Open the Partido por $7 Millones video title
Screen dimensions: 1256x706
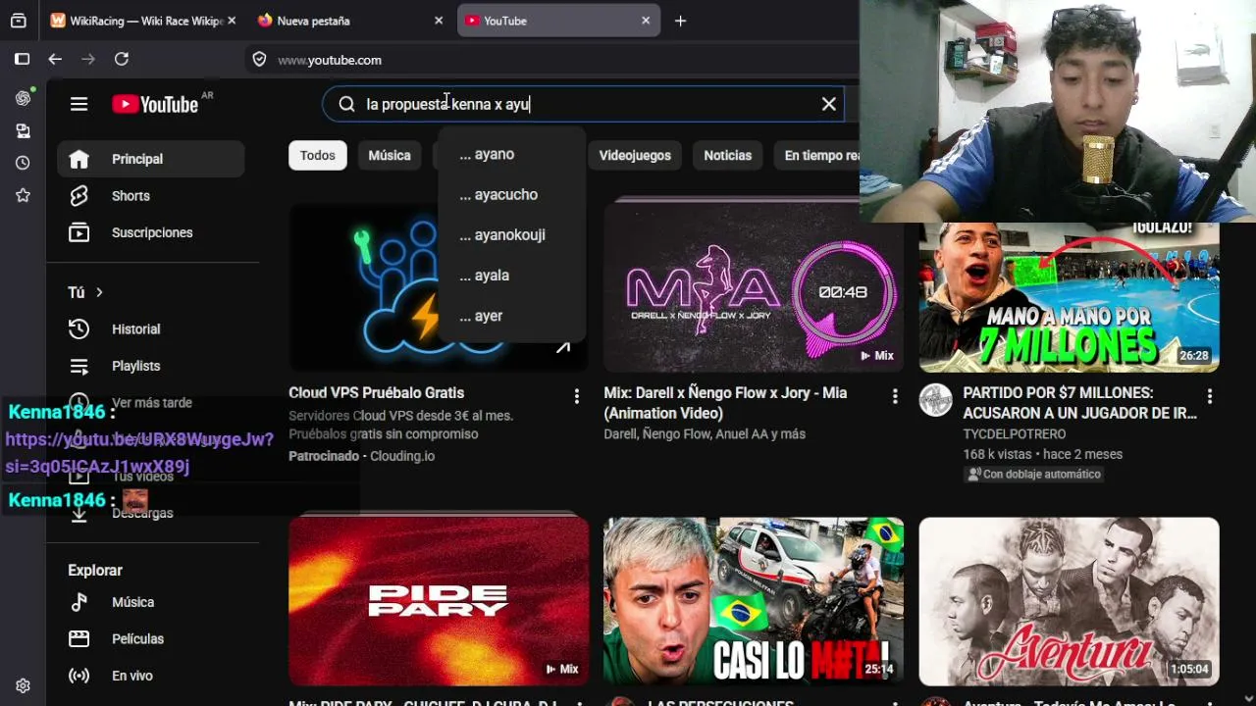point(1079,403)
